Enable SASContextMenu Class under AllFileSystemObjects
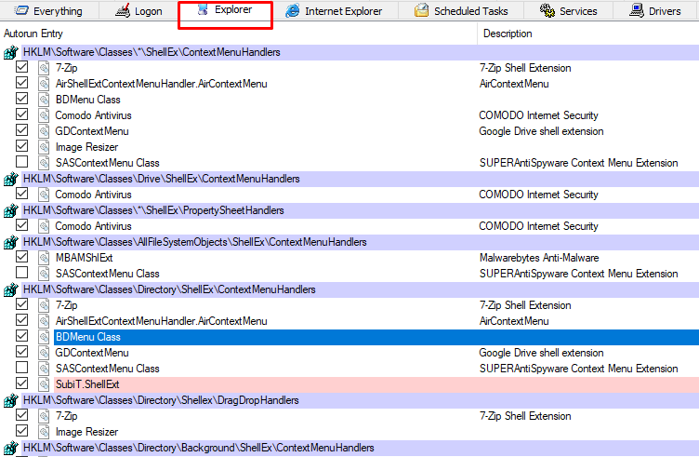699x457 pixels. [x=21, y=272]
